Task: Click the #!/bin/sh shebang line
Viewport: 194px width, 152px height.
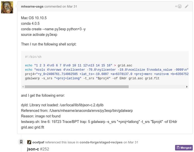Action: tap(33, 57)
